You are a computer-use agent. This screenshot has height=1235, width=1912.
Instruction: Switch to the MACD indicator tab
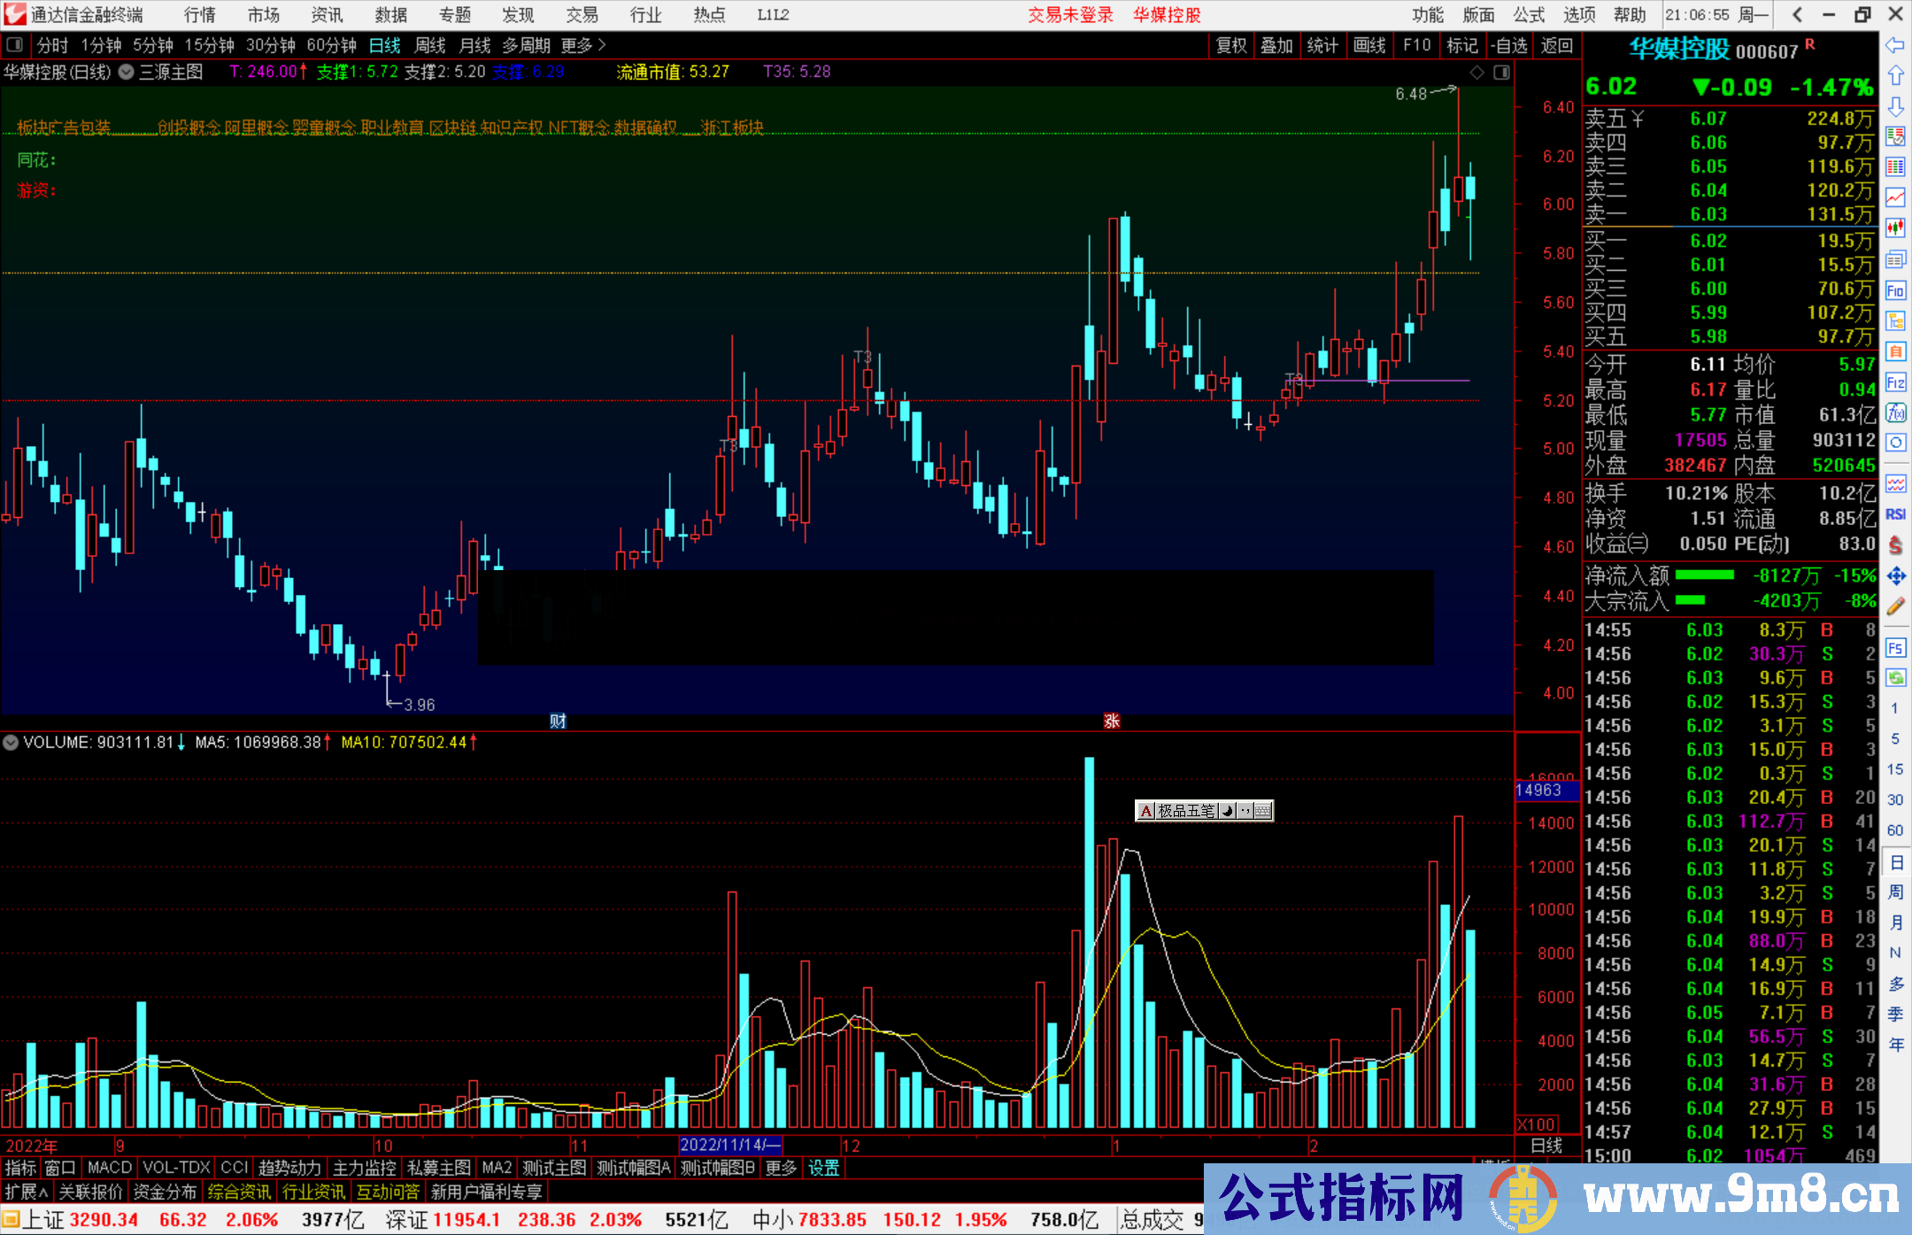[x=110, y=1168]
